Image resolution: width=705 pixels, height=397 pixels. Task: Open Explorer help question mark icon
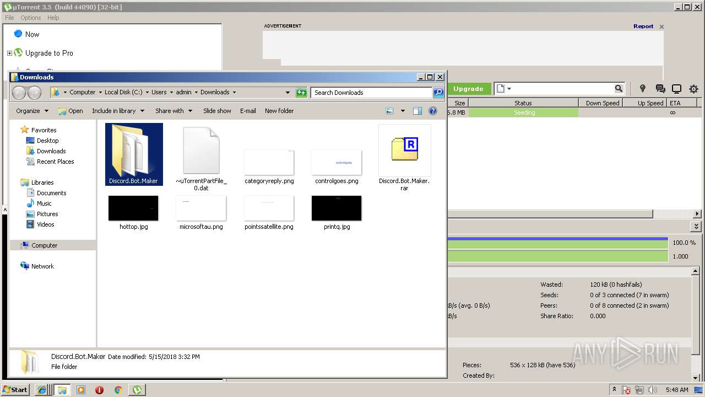coord(433,111)
